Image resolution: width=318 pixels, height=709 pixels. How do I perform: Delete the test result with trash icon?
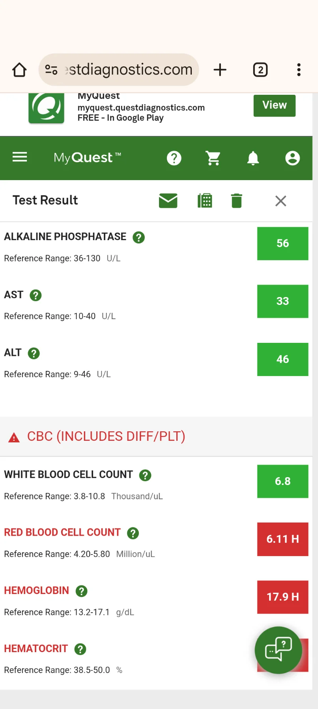coord(237,201)
